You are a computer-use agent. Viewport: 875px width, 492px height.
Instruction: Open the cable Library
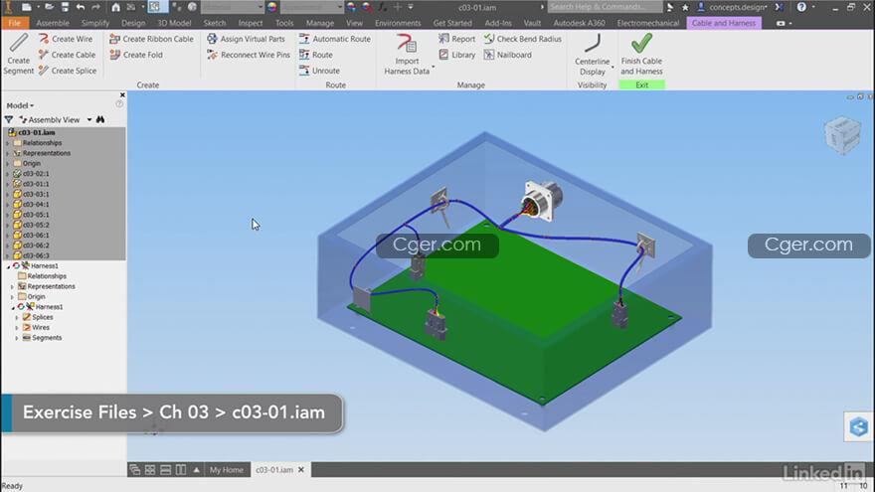pyautogui.click(x=457, y=55)
